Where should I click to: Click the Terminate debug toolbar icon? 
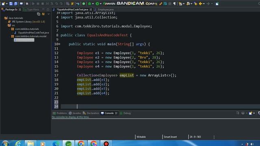pyautogui.click(x=43, y=4)
